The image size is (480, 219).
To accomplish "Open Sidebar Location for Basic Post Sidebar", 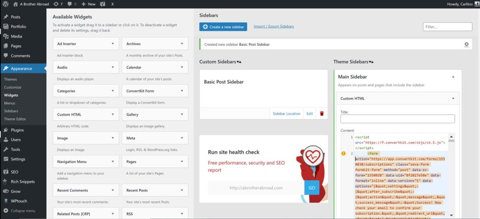I will click(x=286, y=114).
